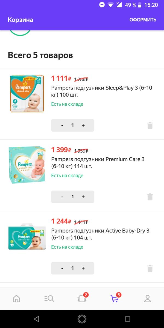Decrease quantity of Premium Care diapers
Screen dimensions: 164x328
tap(62, 197)
